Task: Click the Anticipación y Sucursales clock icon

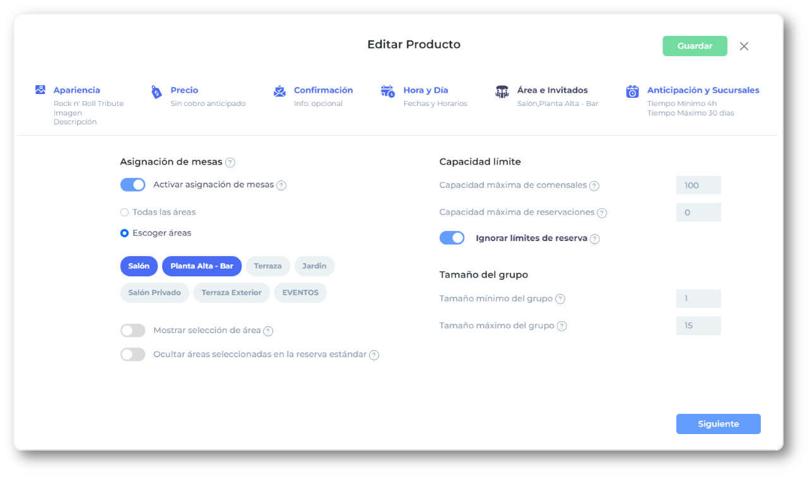Action: point(632,91)
